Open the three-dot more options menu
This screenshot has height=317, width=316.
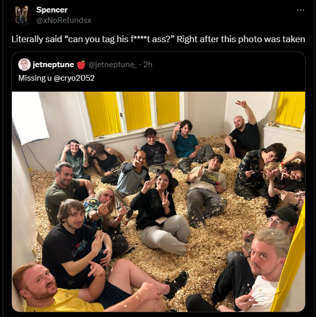(x=300, y=10)
